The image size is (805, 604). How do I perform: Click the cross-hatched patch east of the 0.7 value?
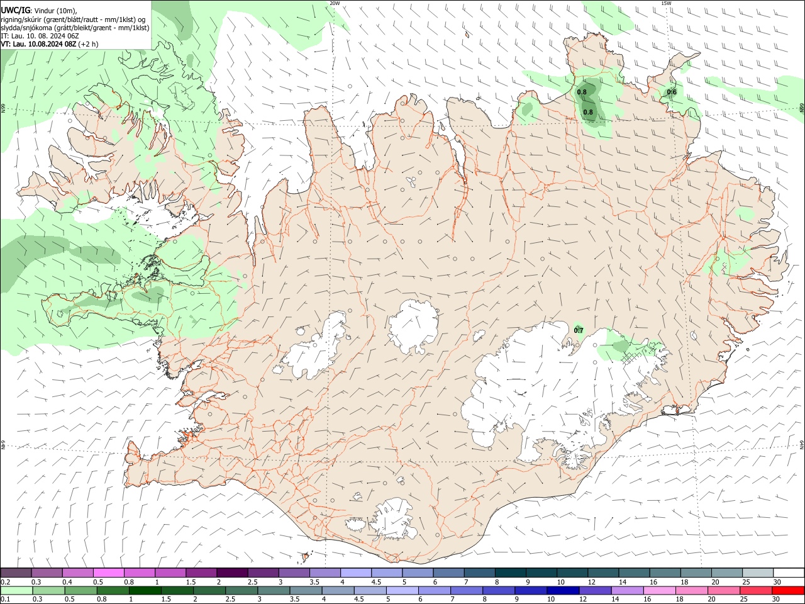[x=630, y=359]
